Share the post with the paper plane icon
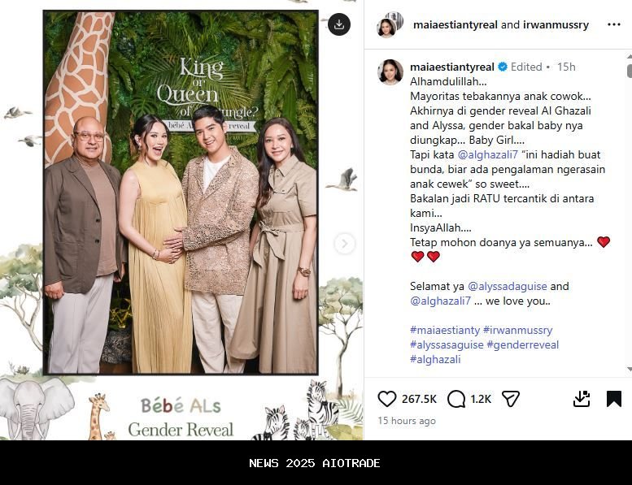This screenshot has height=485, width=632. pos(511,399)
